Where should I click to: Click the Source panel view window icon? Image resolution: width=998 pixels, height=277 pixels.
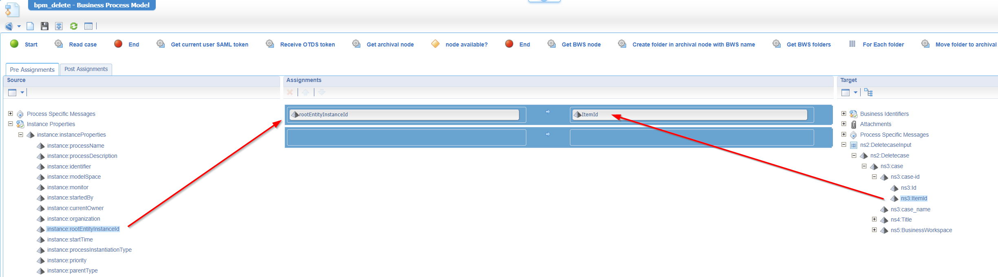click(13, 93)
